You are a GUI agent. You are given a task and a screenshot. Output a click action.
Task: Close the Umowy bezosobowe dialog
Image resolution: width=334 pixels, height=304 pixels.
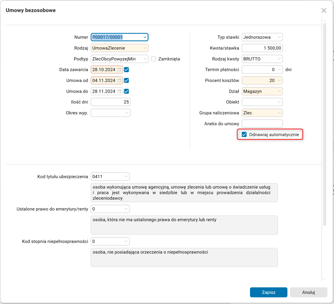click(324, 11)
